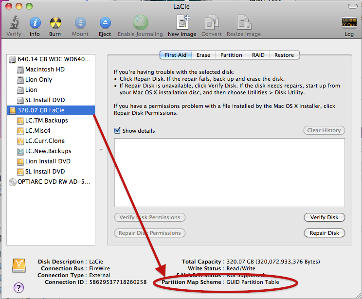
Task: Click the Mount toolbar icon
Action: pyautogui.click(x=80, y=23)
